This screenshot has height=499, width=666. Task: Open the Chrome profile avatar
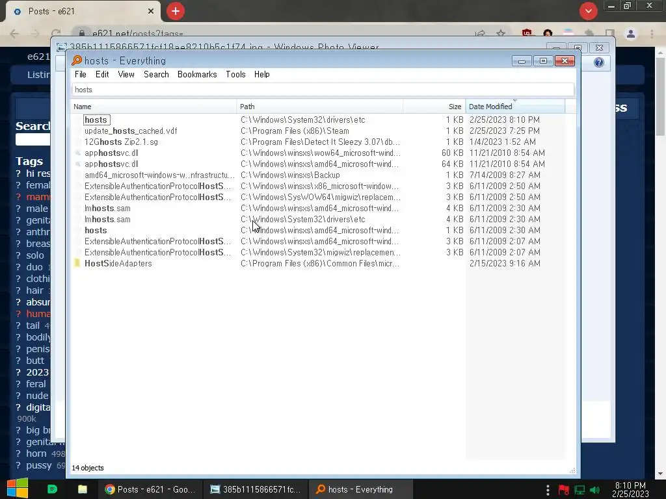point(631,34)
